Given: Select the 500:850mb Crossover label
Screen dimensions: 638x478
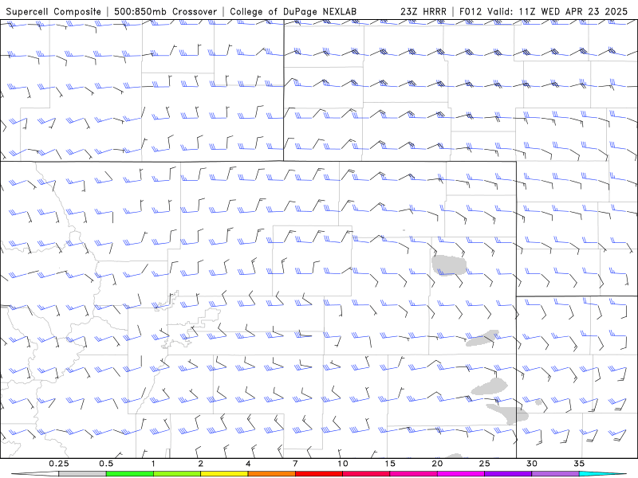Looking at the screenshot, I should tap(166, 11).
